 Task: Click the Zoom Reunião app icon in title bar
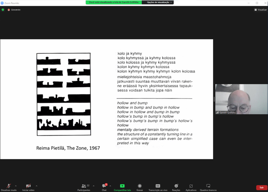[2, 3]
